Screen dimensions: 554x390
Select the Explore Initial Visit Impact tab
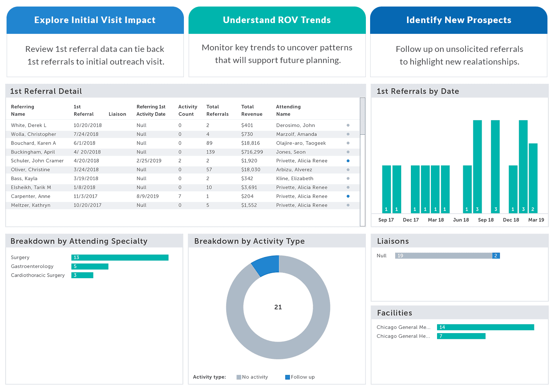[x=95, y=20]
